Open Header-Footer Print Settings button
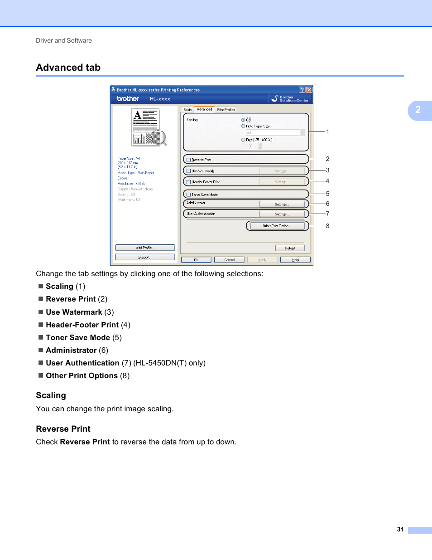432x560 pixels. 282,182
